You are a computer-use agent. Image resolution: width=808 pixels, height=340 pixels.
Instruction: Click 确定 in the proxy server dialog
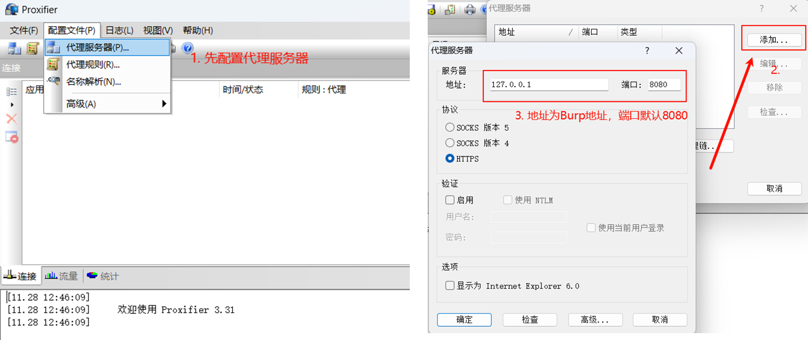pyautogui.click(x=464, y=320)
